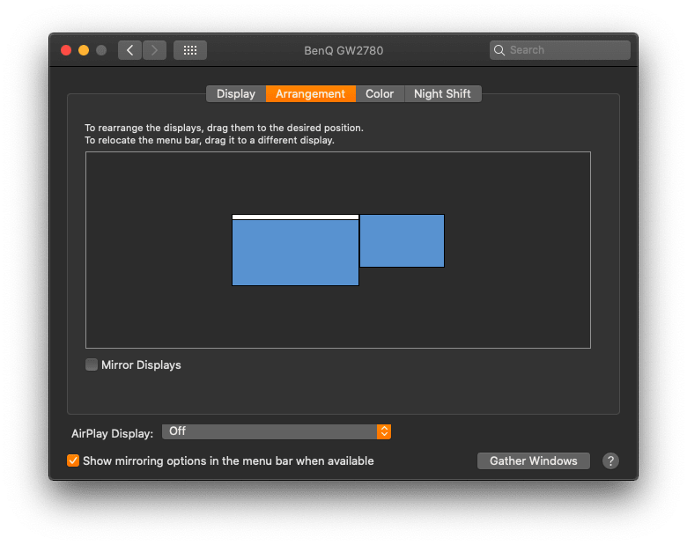Click the BenQ GW2780 window title
The image size is (687, 545).
coord(343,50)
